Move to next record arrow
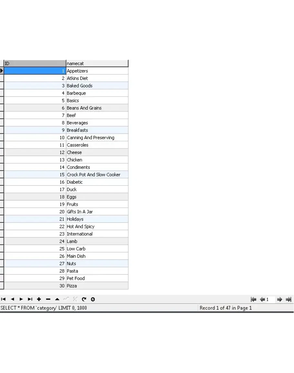294x373 pixels. click(21, 299)
